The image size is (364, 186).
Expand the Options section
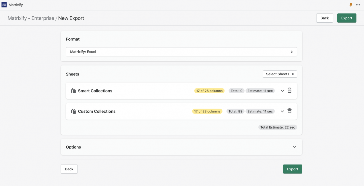tap(295, 147)
